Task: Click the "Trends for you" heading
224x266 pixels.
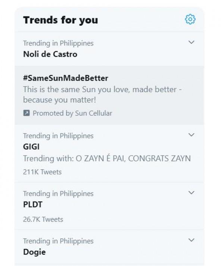Action: [x=60, y=20]
